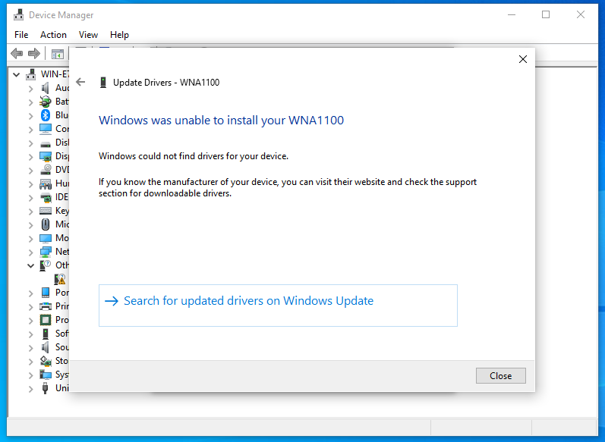This screenshot has height=442, width=605.
Task: Select the Processors chip icon
Action: (46, 320)
